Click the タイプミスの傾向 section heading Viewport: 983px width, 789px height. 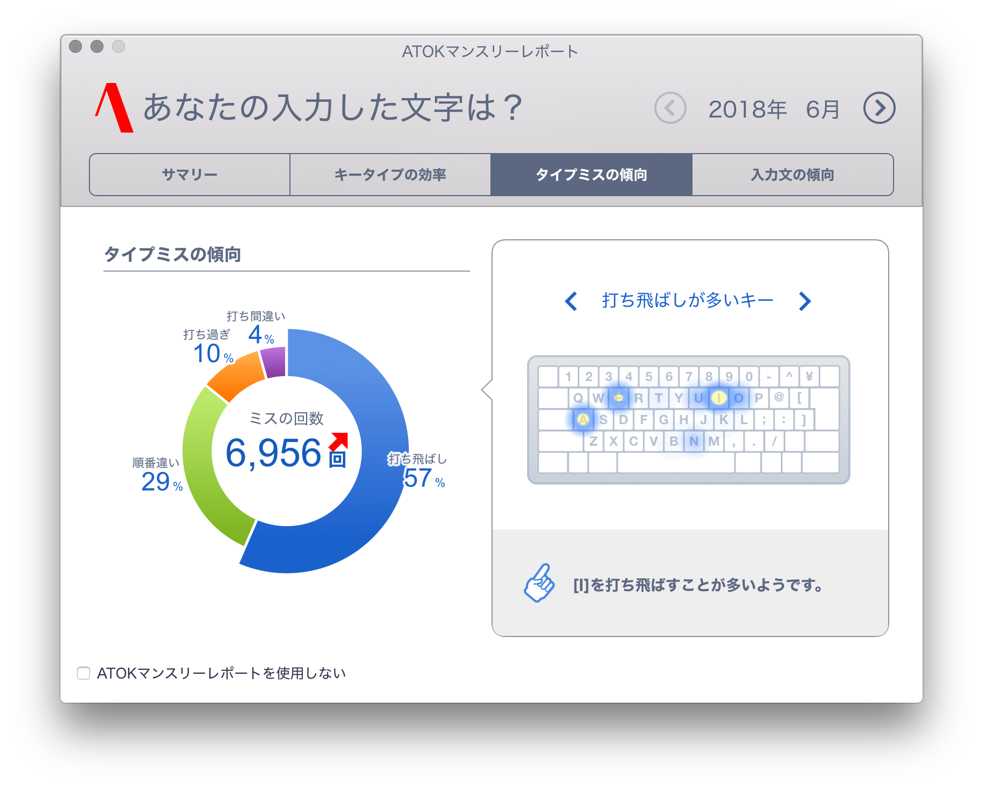172,254
